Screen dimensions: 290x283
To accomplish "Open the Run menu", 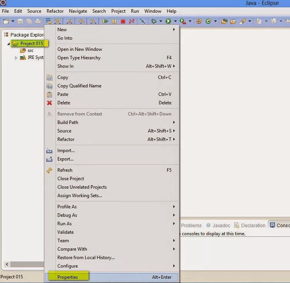I will coord(135,11).
